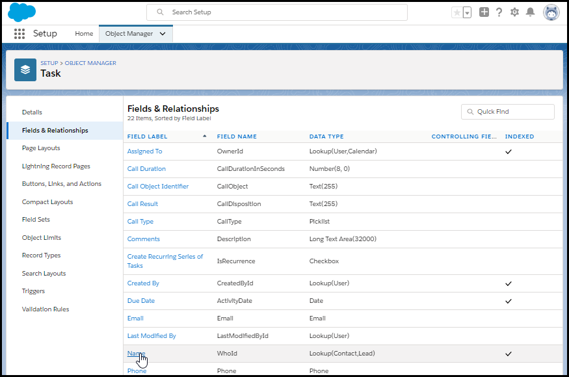
Task: Open the setup gear menu
Action: point(514,12)
